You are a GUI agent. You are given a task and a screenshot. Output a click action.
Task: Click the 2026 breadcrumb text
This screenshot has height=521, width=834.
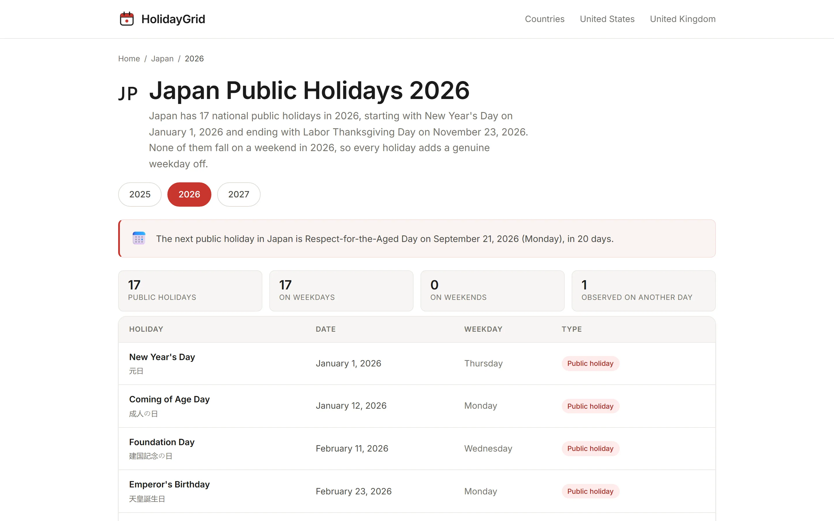tap(194, 58)
